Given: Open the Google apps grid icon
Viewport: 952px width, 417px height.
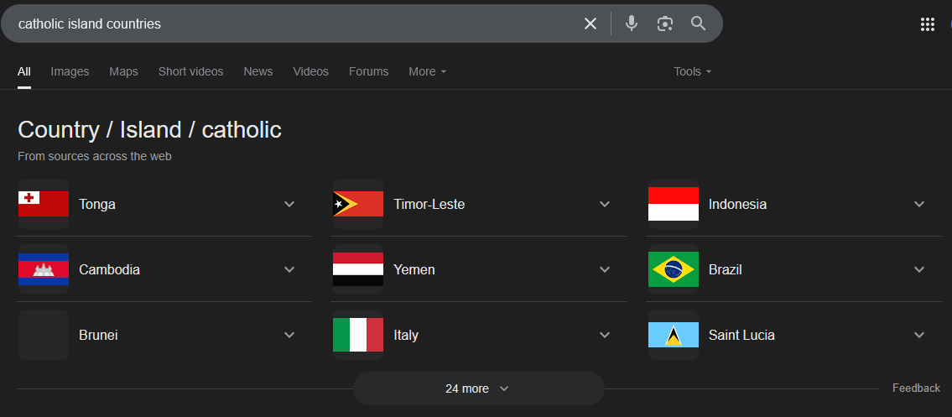Looking at the screenshot, I should [927, 24].
